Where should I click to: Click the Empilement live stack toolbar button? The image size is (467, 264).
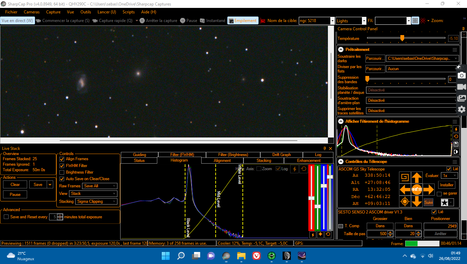[x=243, y=21]
